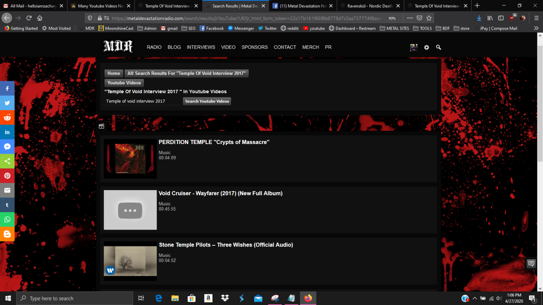The image size is (543, 305).
Task: Click the Search Youtube Videos button
Action: coord(207,101)
